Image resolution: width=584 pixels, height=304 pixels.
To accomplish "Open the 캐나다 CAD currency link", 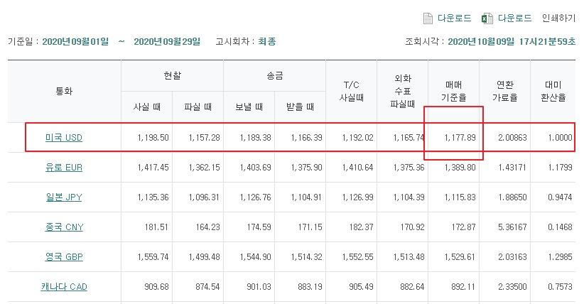I will tap(64, 286).
